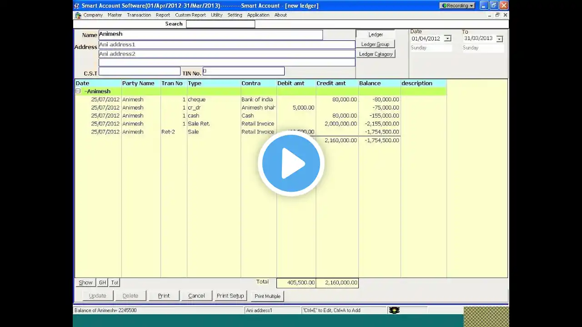Click the Ani address1 field
Image resolution: width=582 pixels, height=327 pixels.
[x=227, y=45]
